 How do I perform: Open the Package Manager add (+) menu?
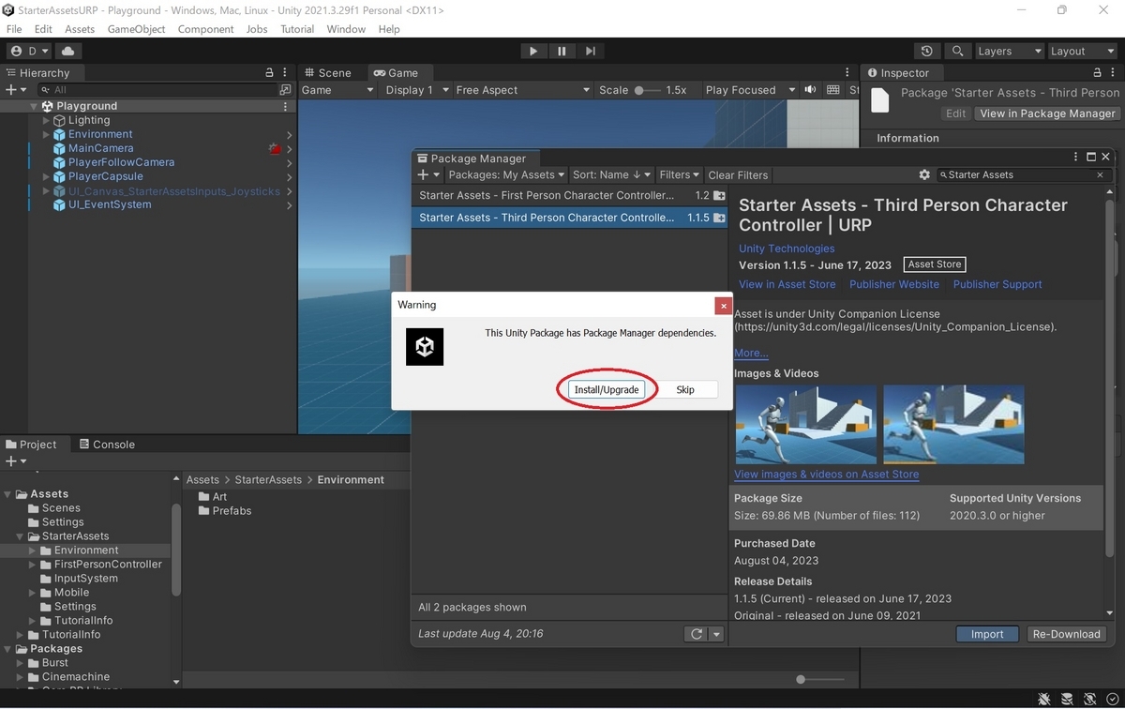pos(427,174)
